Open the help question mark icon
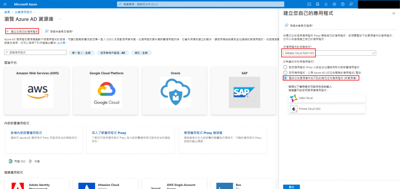Image resolution: width=400 pixels, height=189 pixels. coord(343,4)
